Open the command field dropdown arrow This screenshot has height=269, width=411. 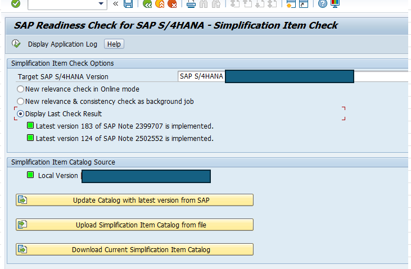coord(101,4)
